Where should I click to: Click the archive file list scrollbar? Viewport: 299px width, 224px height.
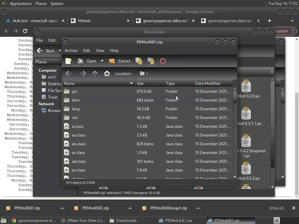click(x=235, y=97)
